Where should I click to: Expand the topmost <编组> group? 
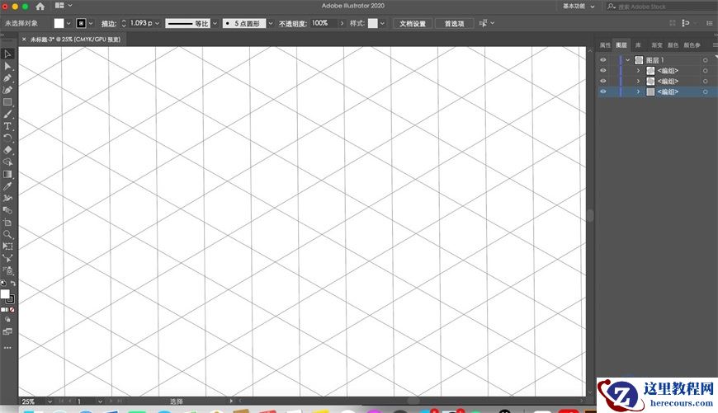coord(638,70)
